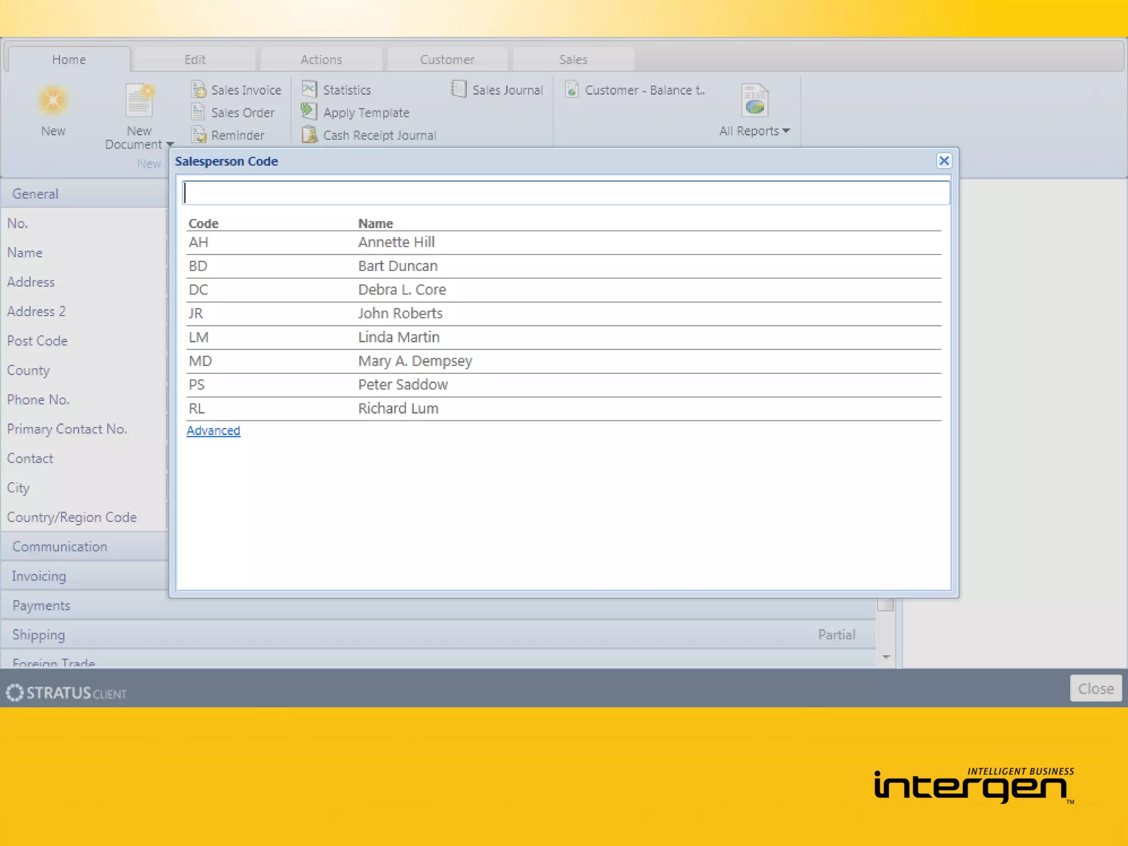
Task: Open the New Document icon
Action: click(139, 100)
